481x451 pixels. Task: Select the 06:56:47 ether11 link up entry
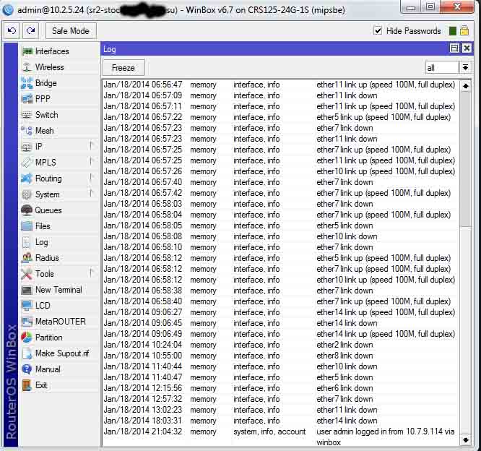279,85
